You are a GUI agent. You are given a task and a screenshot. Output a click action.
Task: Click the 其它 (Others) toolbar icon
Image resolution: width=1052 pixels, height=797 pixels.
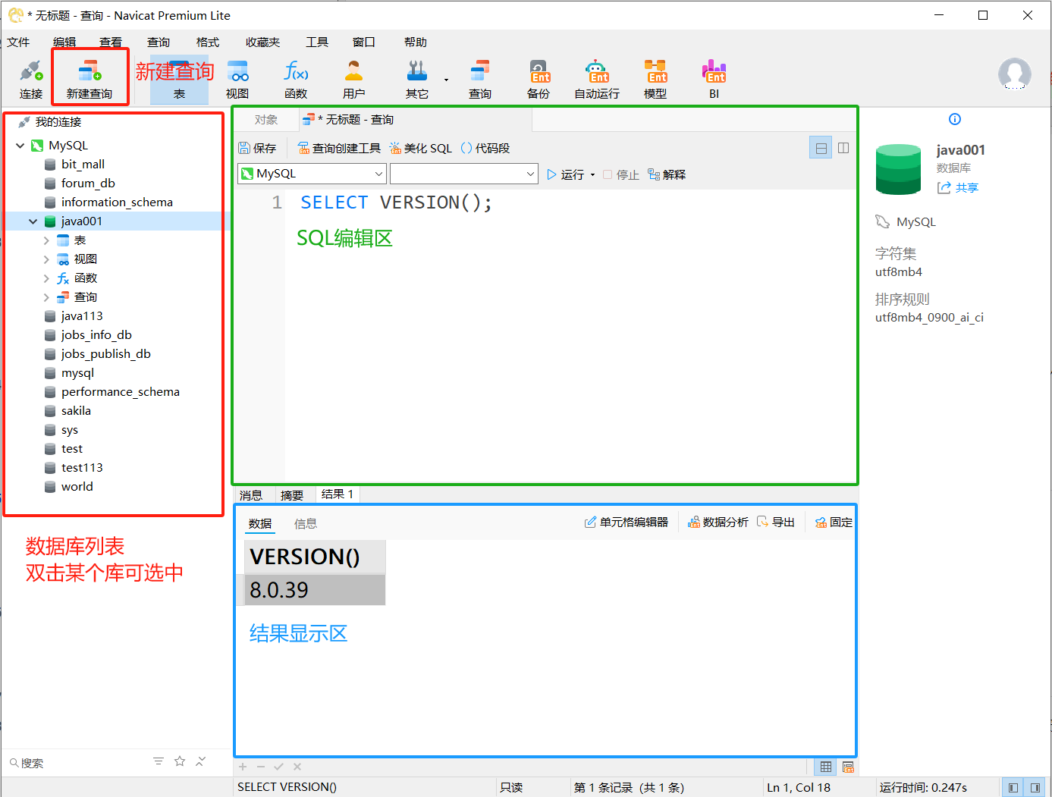[x=416, y=80]
